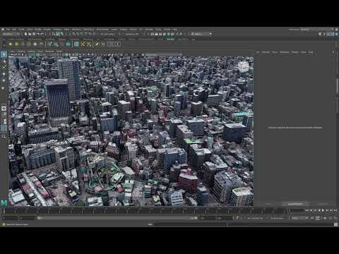The height and width of the screenshot is (254, 339).
Task: Open the No Character Set dropdown
Action: [256, 218]
